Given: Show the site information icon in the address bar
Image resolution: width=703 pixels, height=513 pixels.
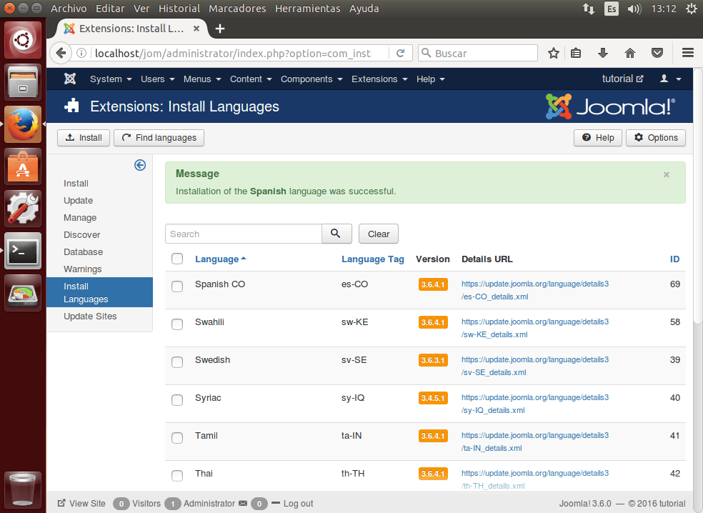Looking at the screenshot, I should click(x=81, y=54).
